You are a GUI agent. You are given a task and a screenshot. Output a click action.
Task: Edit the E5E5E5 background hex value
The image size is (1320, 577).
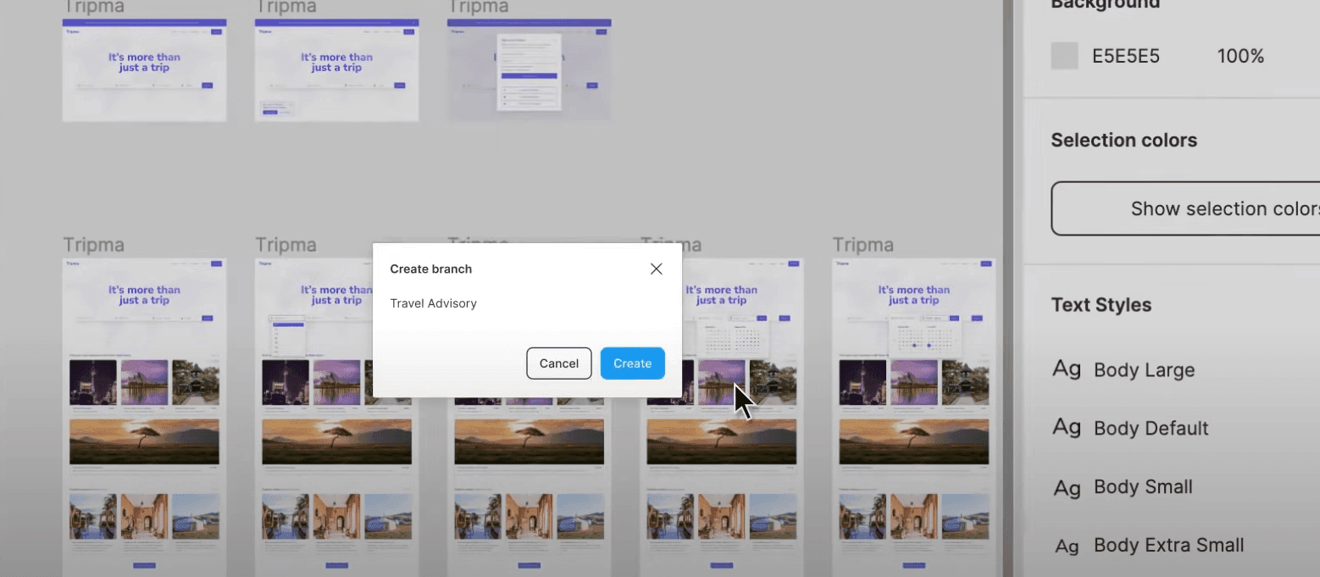[x=1125, y=57]
